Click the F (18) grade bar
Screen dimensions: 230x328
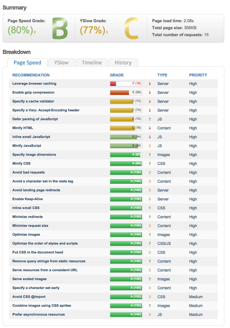pyautogui.click(x=126, y=84)
